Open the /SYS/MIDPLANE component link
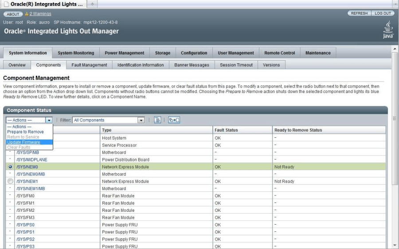The width and height of the screenshot is (399, 249). (32, 160)
